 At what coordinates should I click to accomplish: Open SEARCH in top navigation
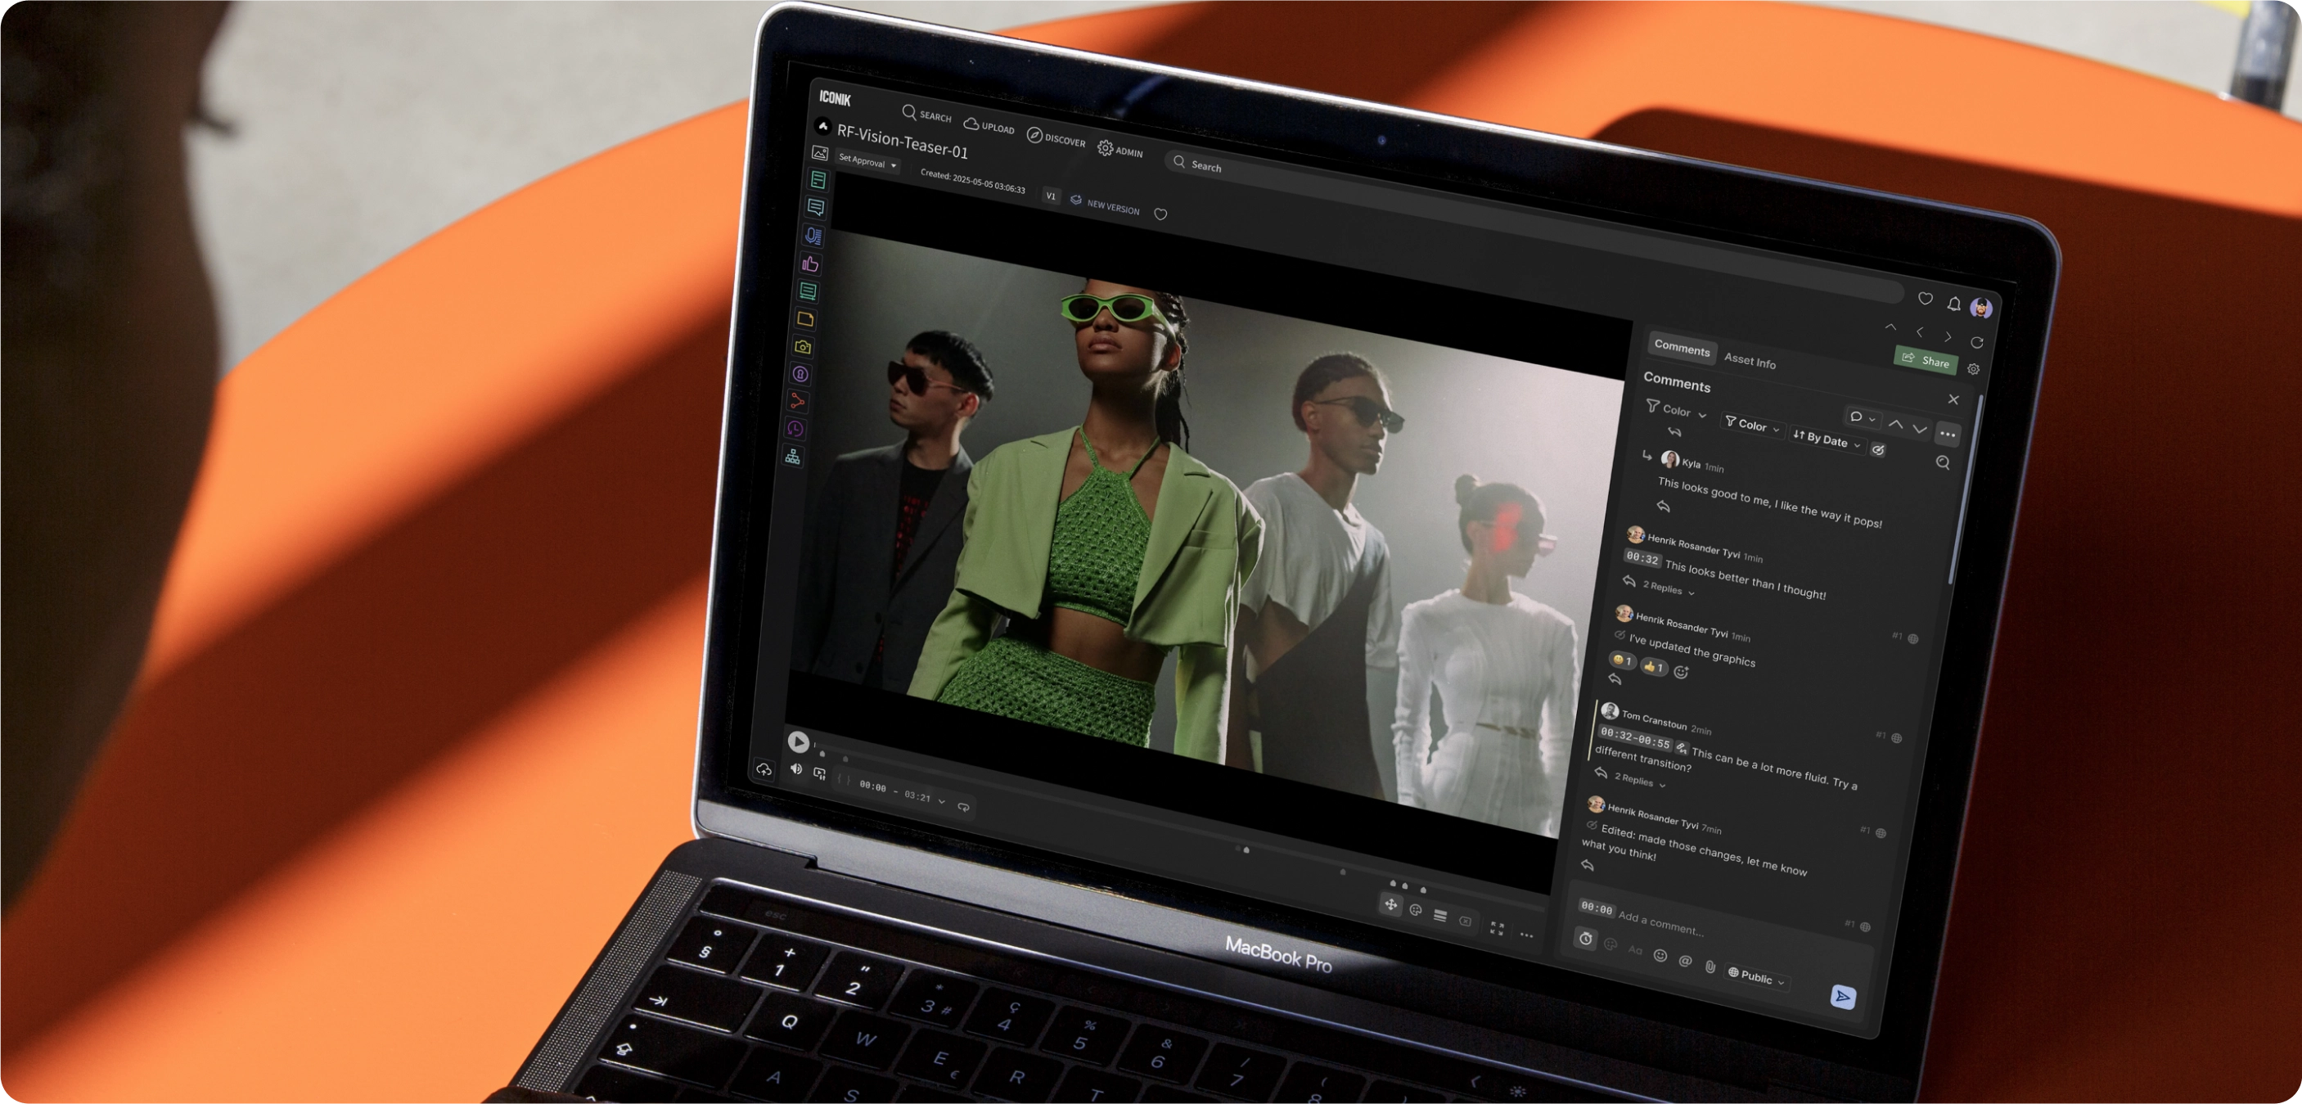pyautogui.click(x=926, y=115)
